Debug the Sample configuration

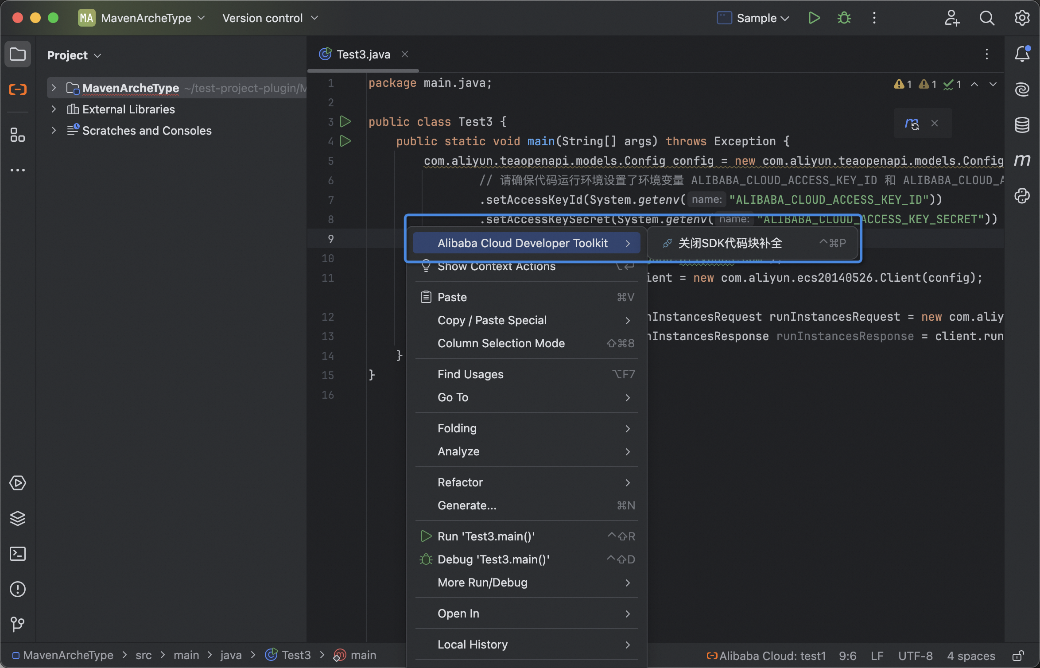point(844,18)
